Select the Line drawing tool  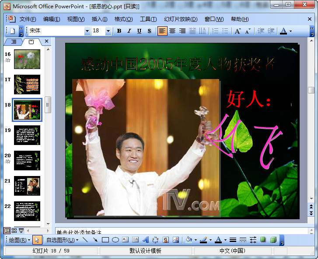tap(85, 240)
